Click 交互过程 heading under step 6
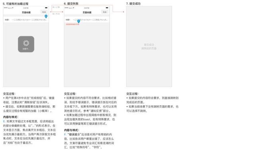255x151 pixels. (x=70, y=94)
